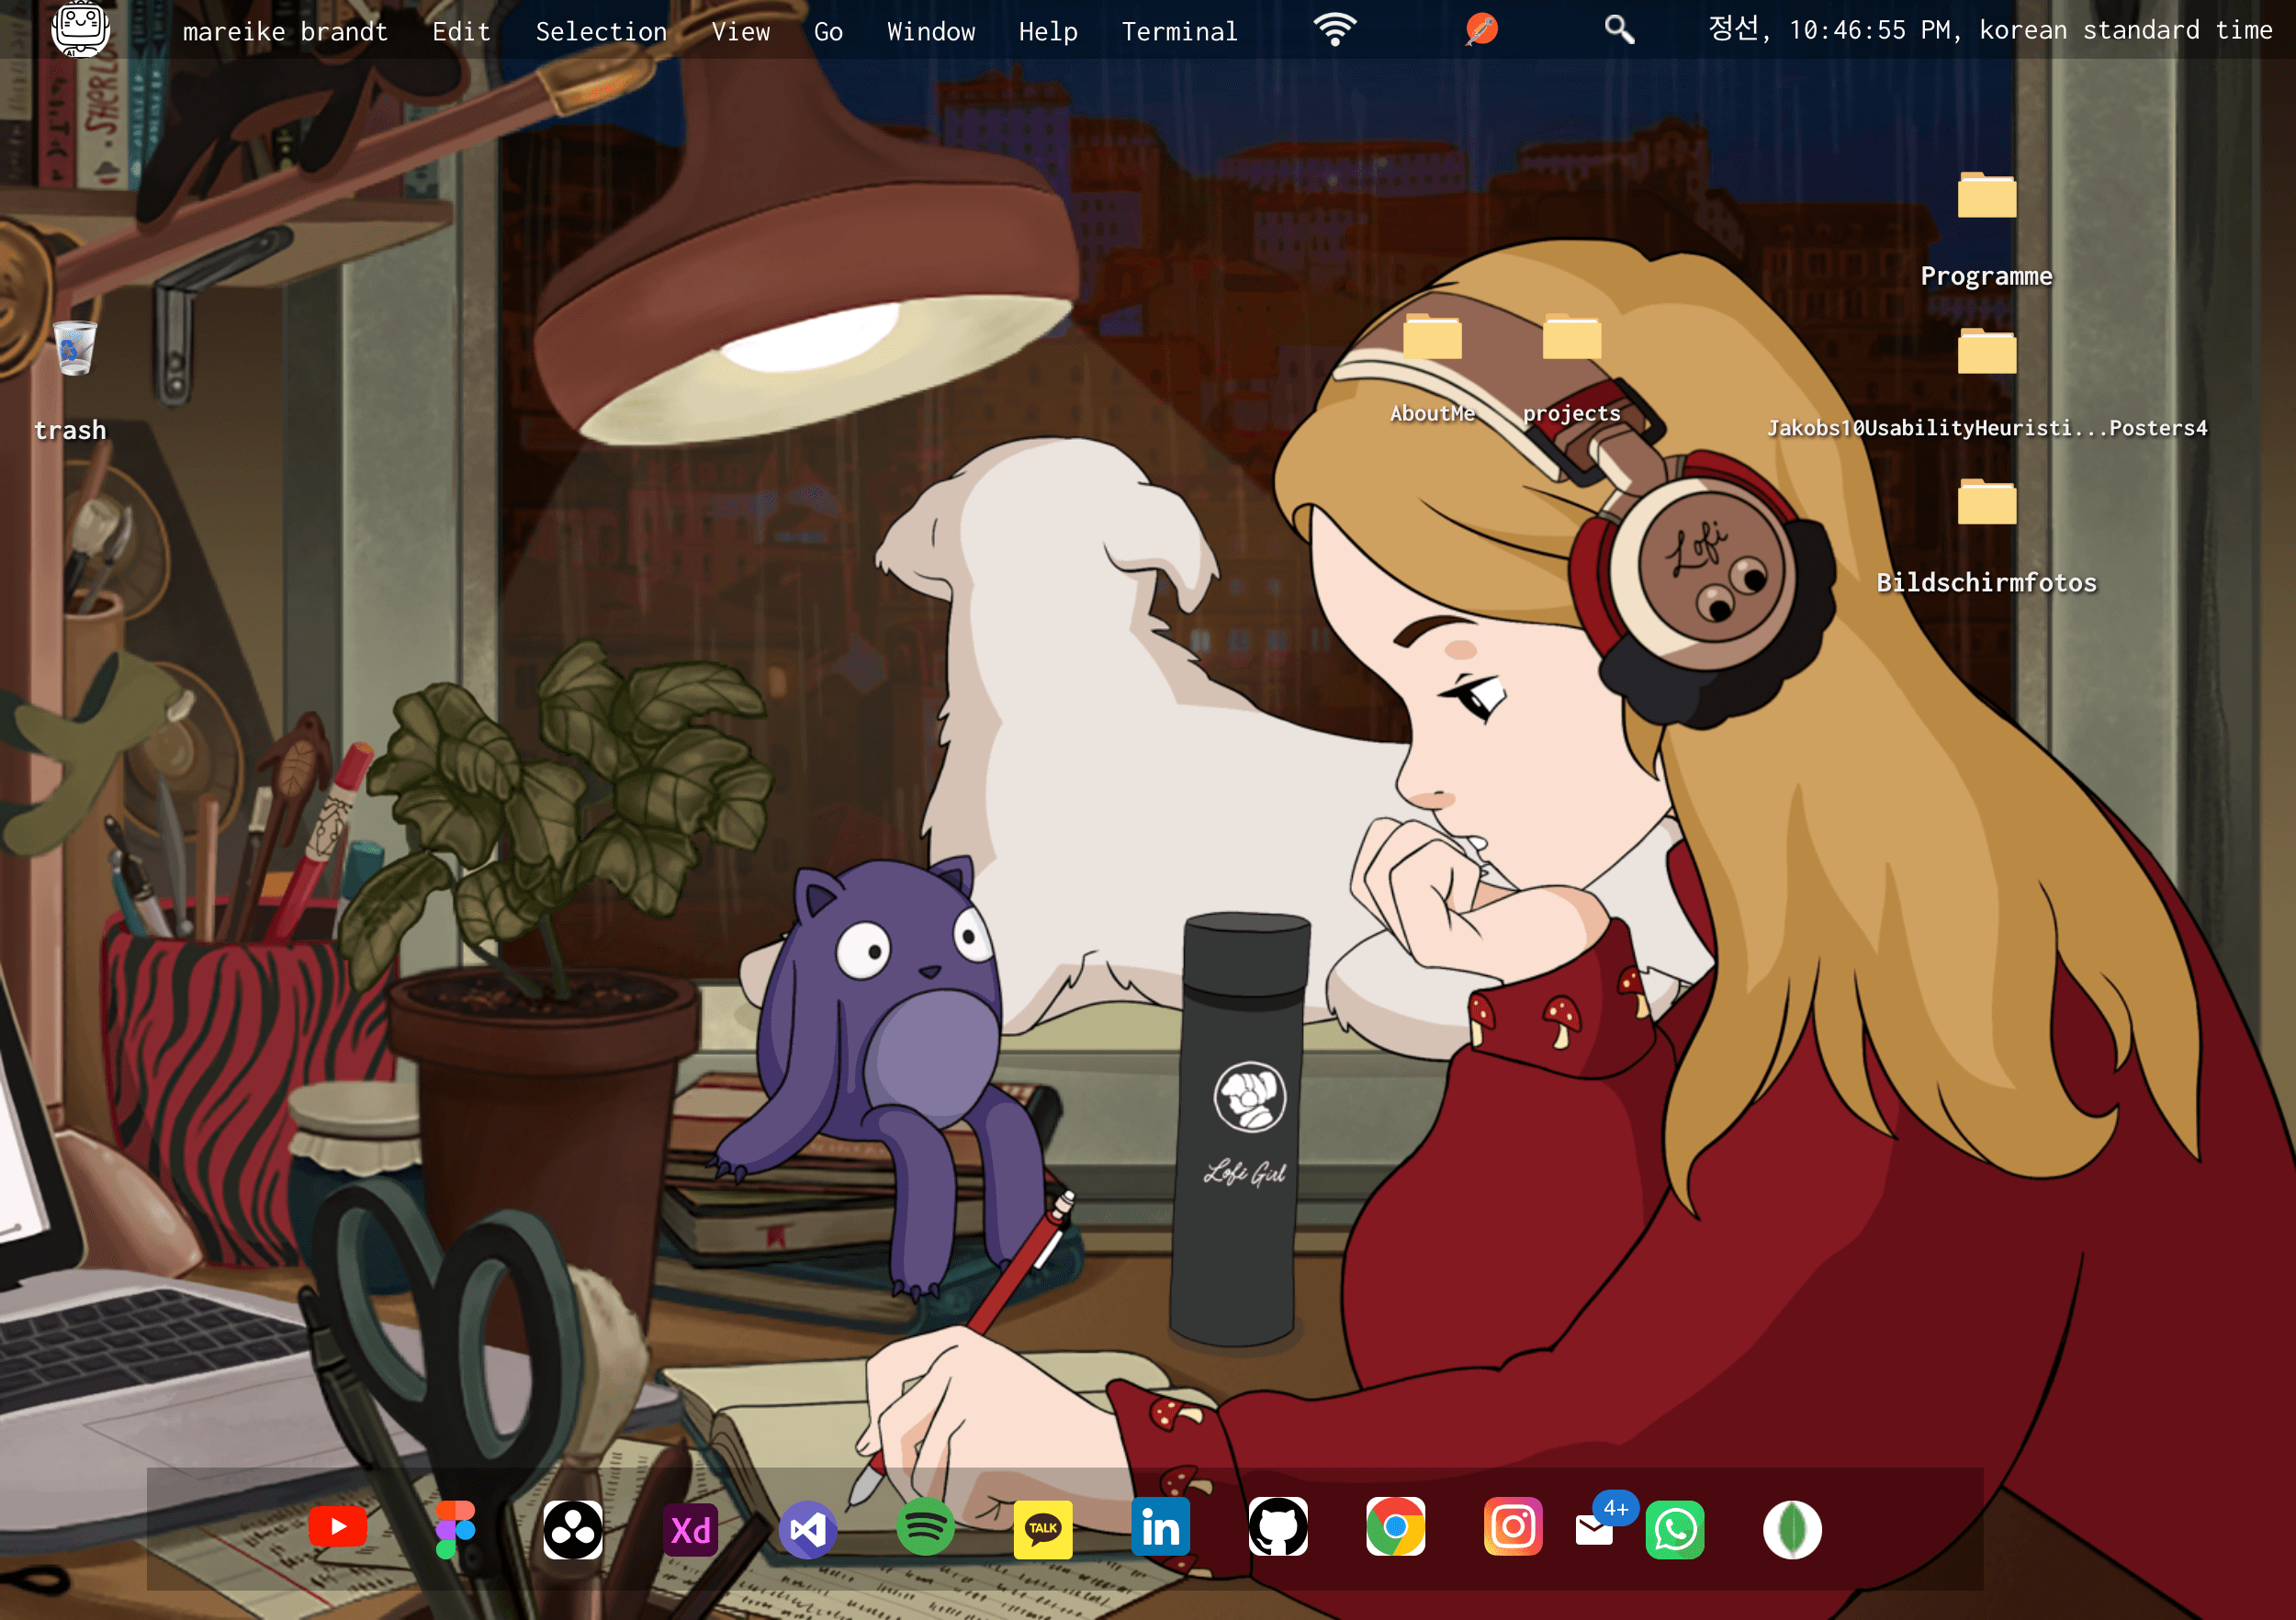Open LinkedIn dock icon
Image resolution: width=2296 pixels, height=1620 pixels.
(1160, 1527)
